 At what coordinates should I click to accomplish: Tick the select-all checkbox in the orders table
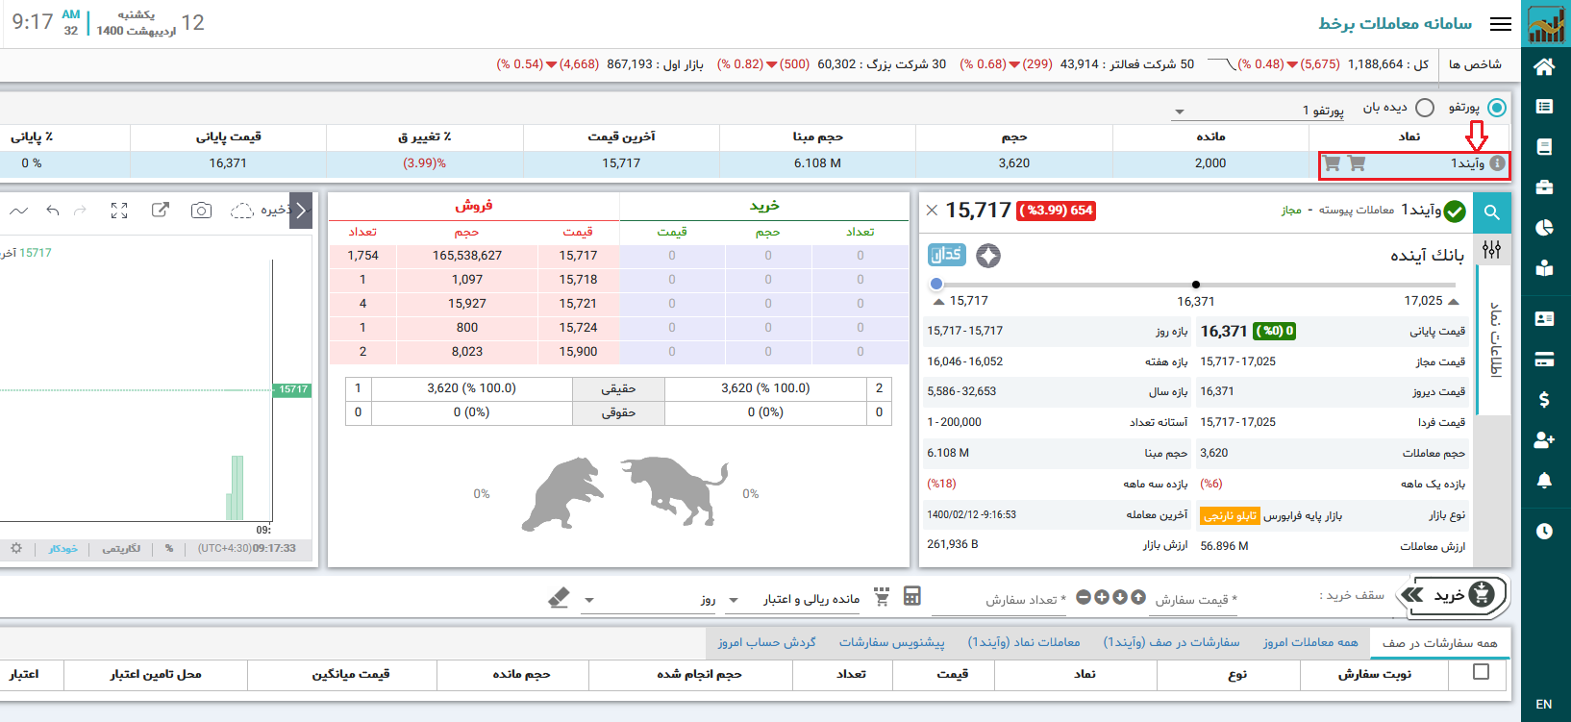1481,672
